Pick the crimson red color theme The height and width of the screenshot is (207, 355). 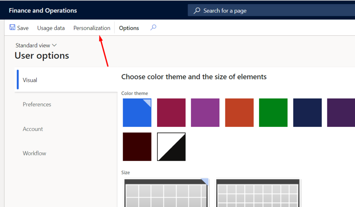[171, 112]
